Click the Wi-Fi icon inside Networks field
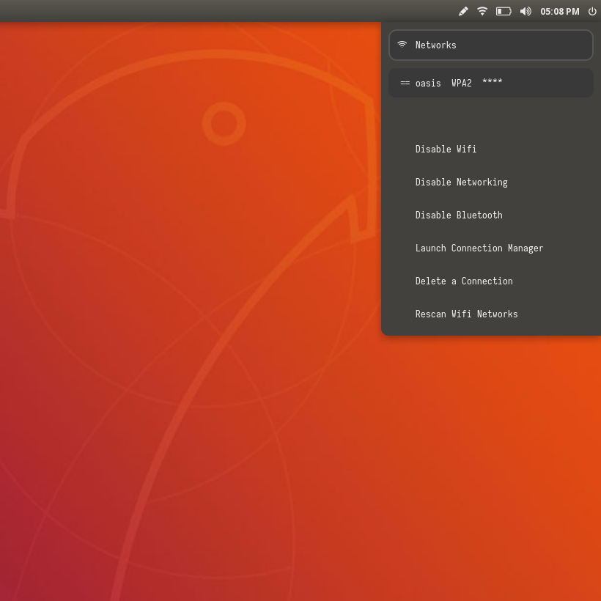The image size is (601, 601). (x=402, y=45)
